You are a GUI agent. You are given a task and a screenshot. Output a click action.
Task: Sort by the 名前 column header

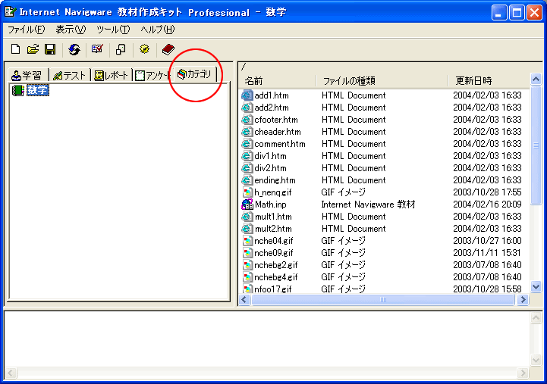tap(278, 81)
